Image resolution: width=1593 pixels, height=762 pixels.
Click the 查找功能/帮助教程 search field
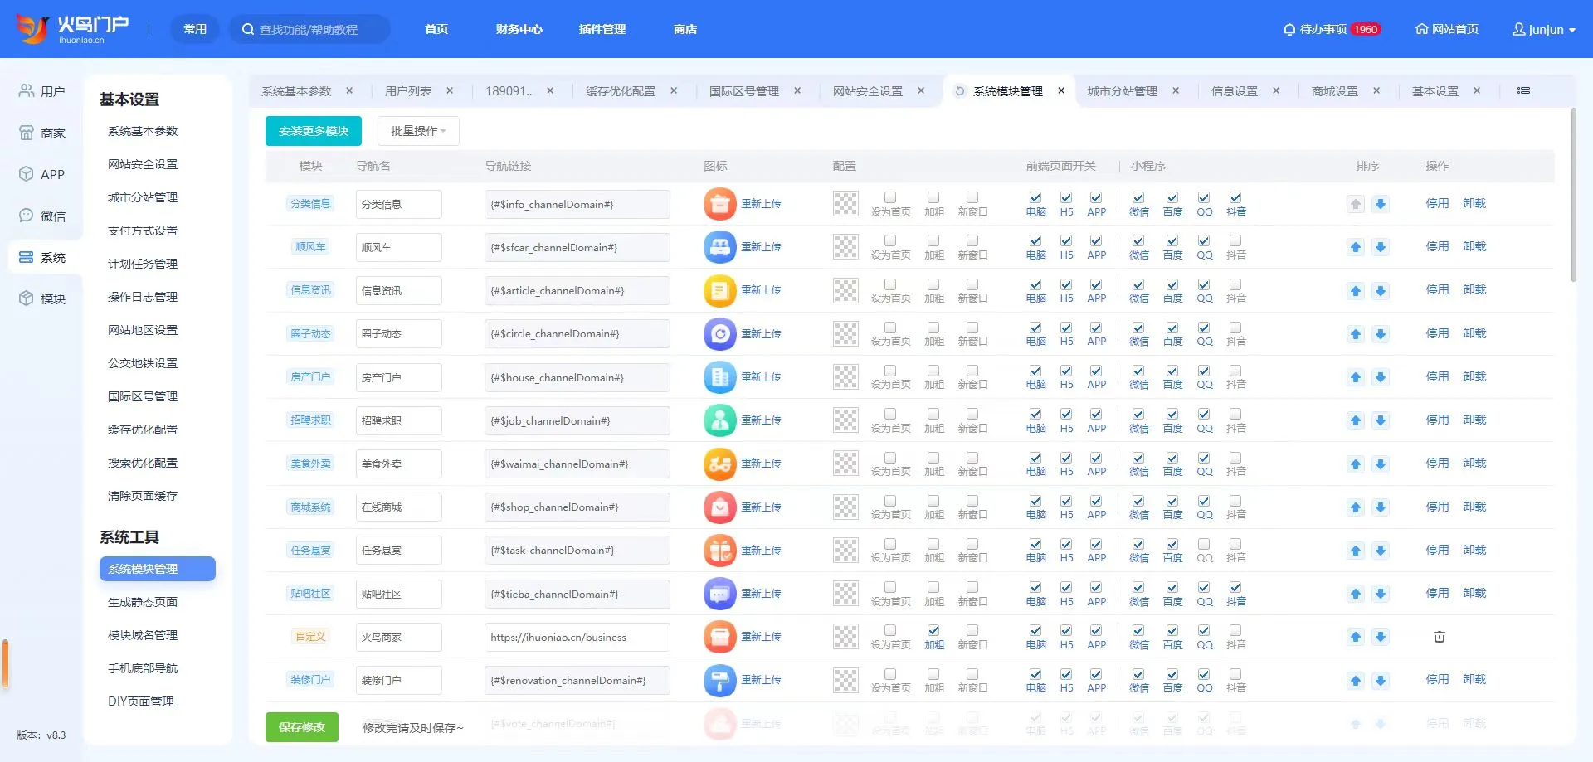pos(309,29)
